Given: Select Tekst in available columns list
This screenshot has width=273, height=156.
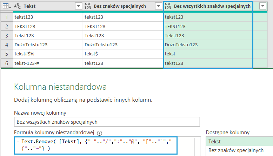Looking at the screenshot, I should [239, 141].
